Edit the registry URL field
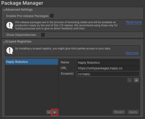This screenshot has width=145, height=119. pos(108,68)
